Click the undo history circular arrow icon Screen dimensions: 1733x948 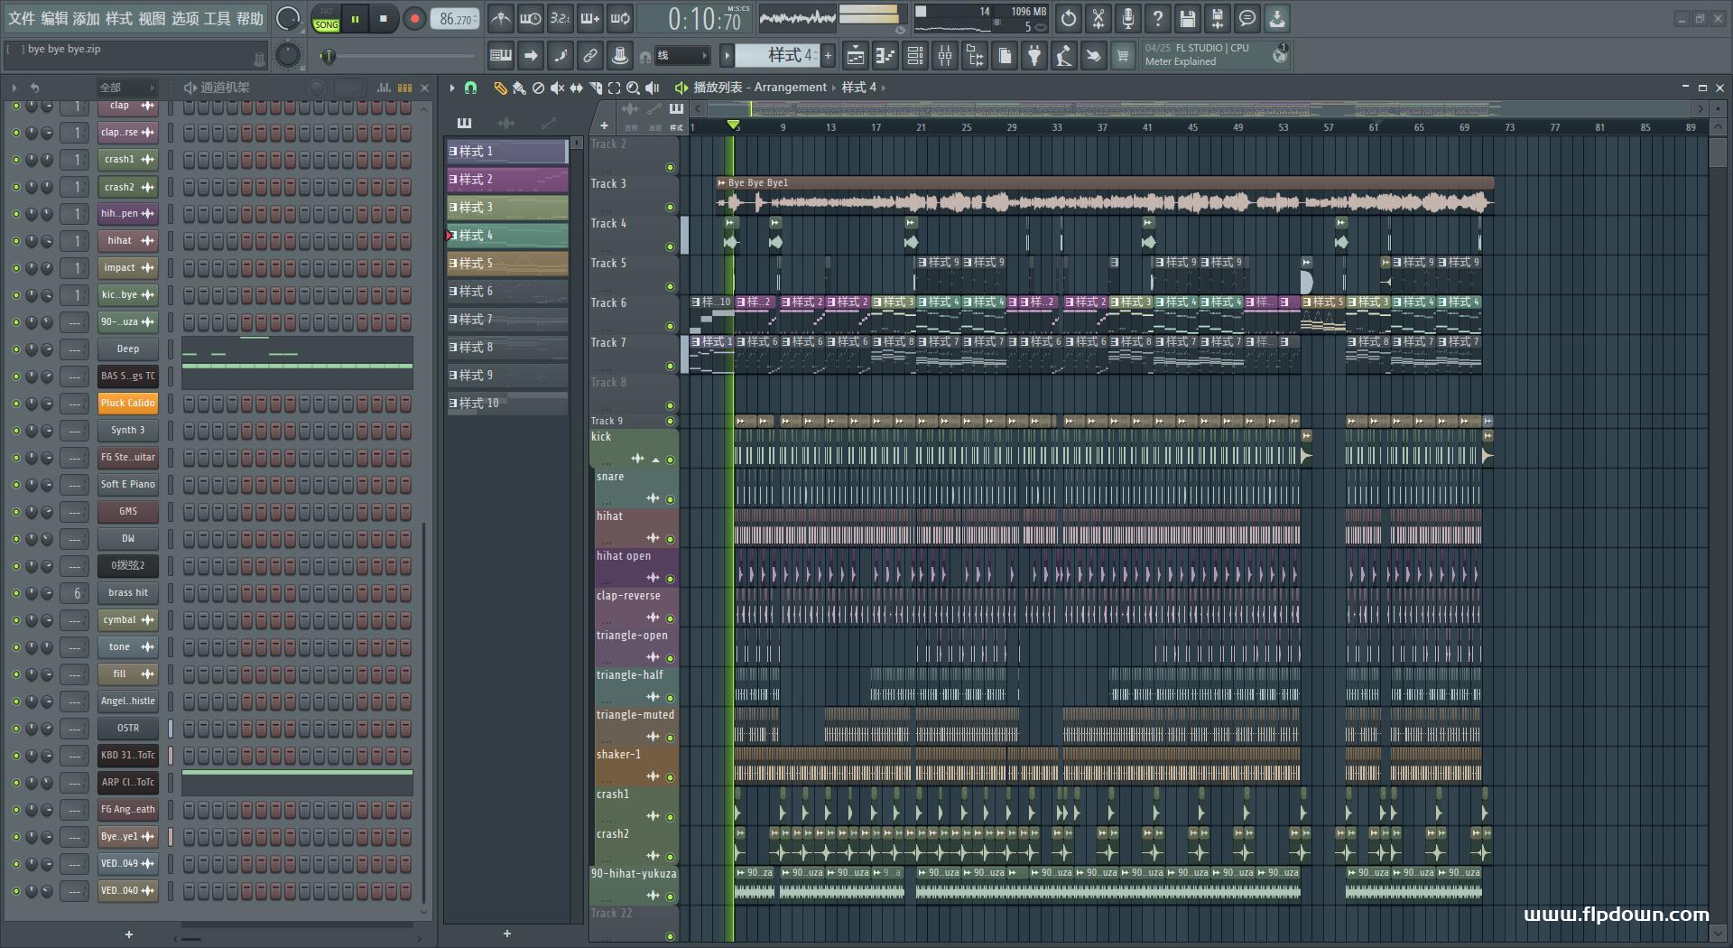coord(1069,18)
